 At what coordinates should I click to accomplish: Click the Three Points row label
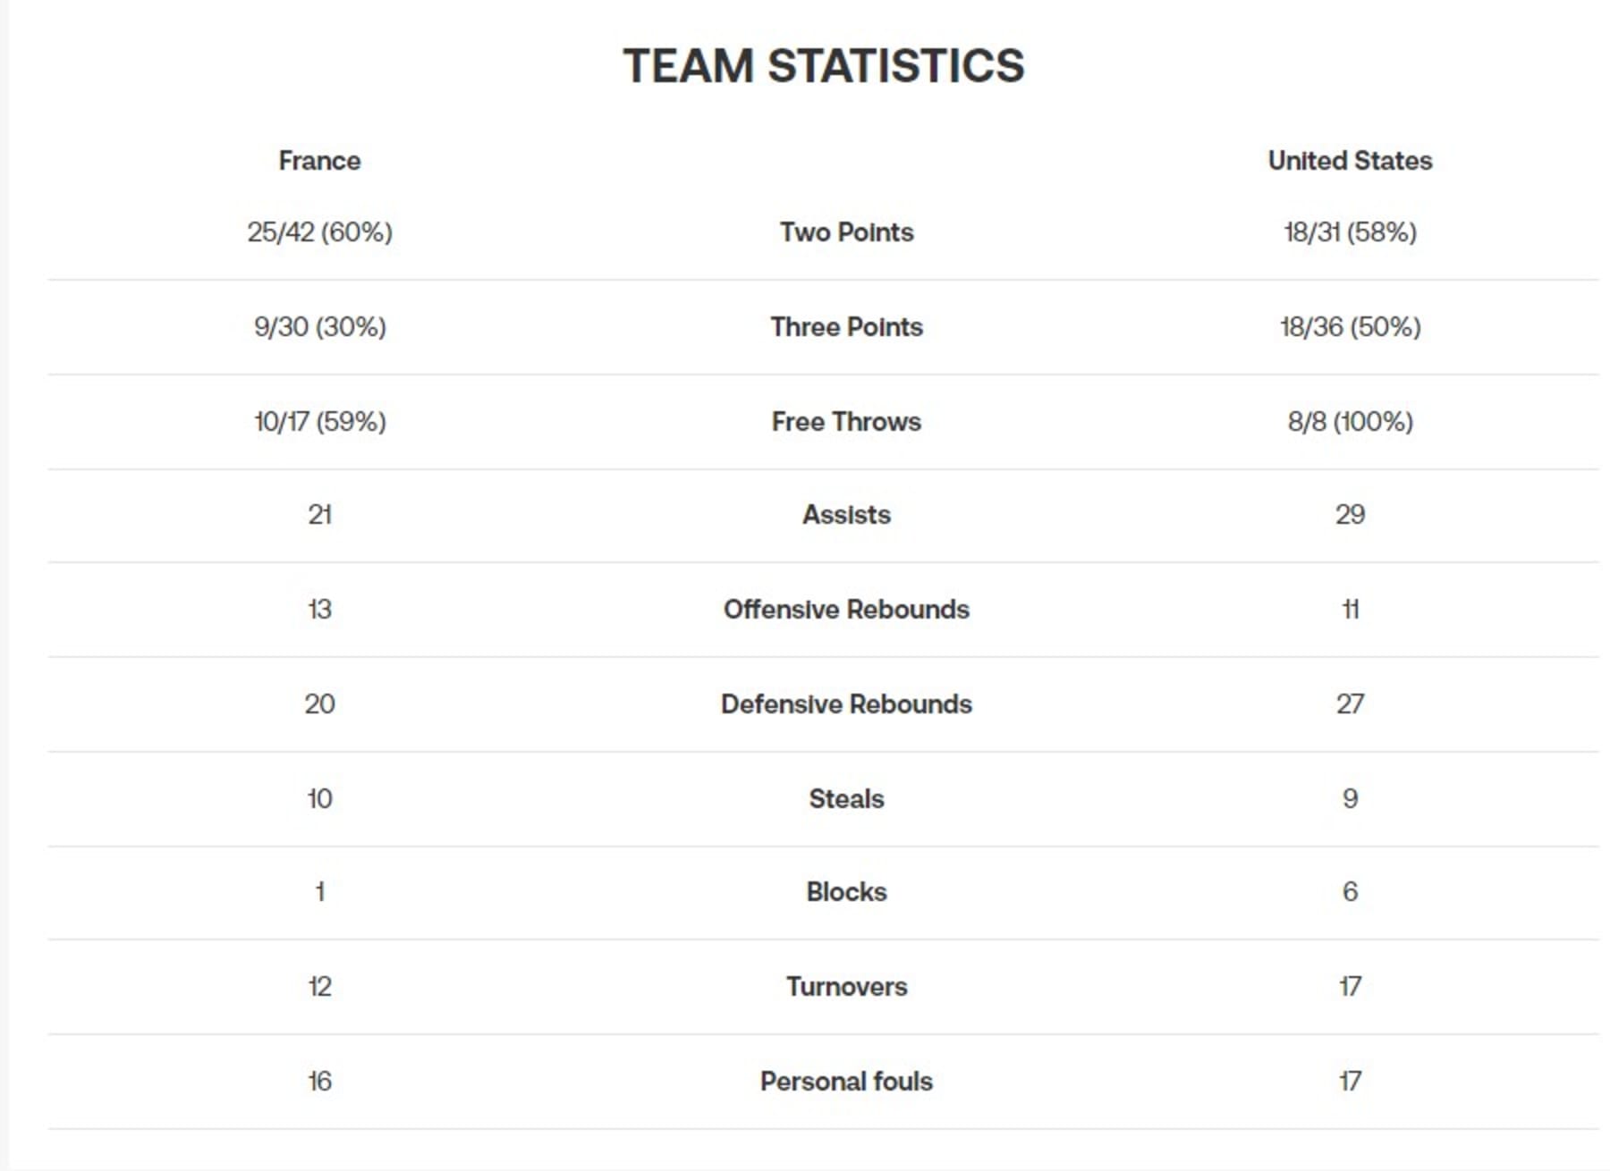point(846,327)
